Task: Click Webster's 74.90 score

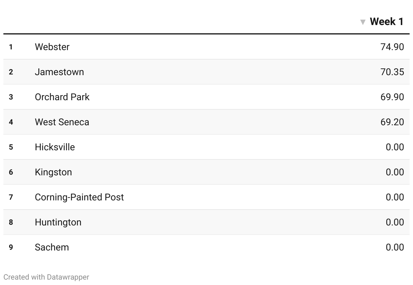Action: click(392, 47)
